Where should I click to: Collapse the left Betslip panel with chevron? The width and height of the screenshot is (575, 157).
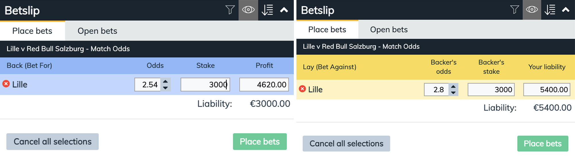[x=284, y=10]
